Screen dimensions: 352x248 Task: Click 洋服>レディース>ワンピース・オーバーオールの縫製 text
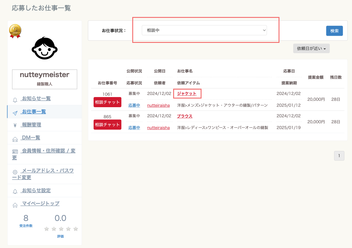click(223, 128)
